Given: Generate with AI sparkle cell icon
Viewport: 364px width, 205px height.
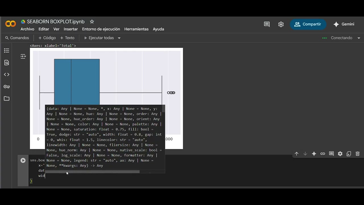Looking at the screenshot, I should (x=314, y=154).
